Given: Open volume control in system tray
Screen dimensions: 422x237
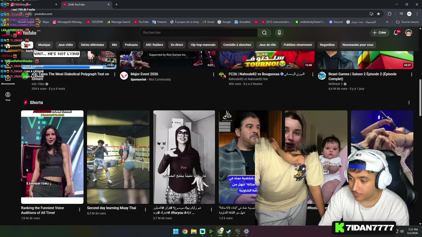Looking at the screenshot, I should click(402, 231).
